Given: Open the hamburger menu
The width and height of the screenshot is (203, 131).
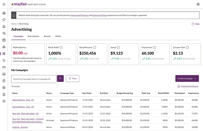Looking at the screenshot, I should pyautogui.click(x=4, y=4).
